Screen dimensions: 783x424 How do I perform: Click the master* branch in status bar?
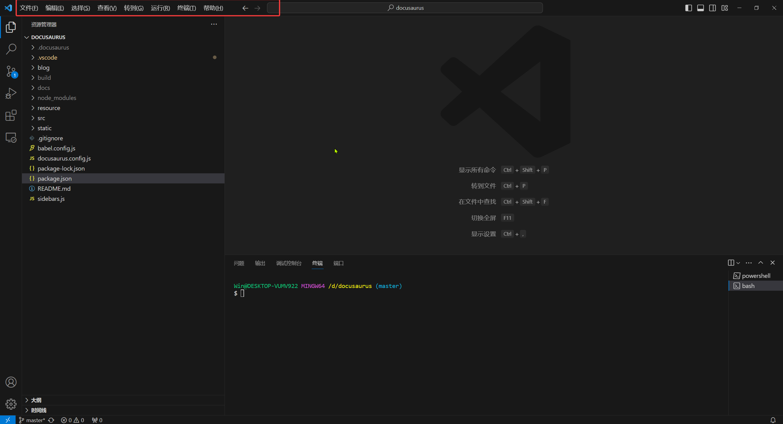pos(32,420)
